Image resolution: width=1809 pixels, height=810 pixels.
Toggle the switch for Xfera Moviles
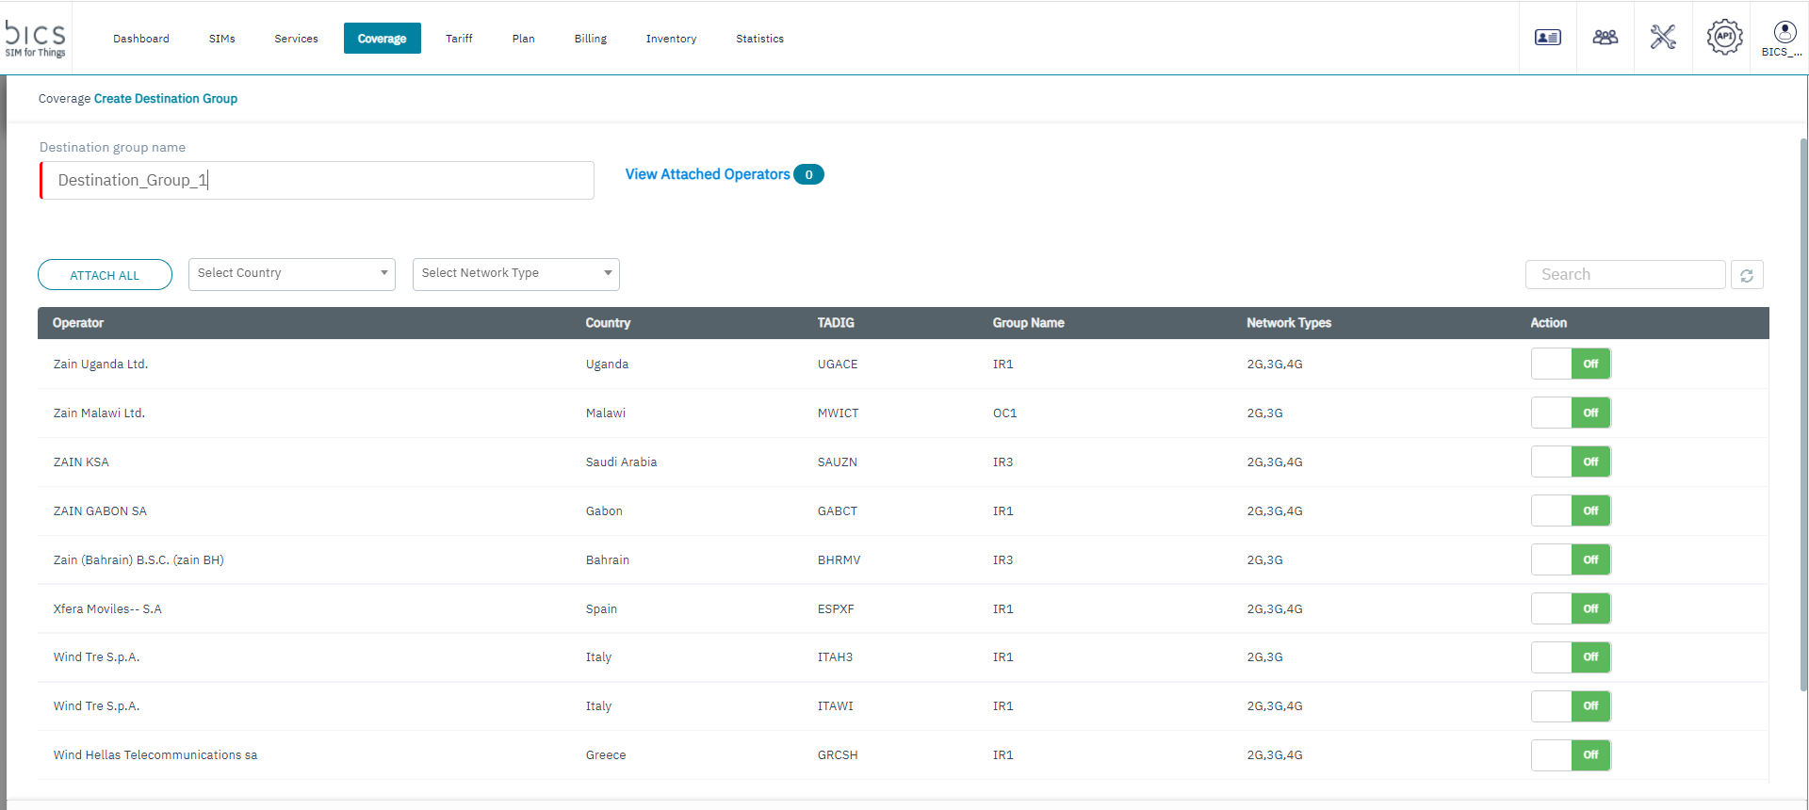click(1571, 608)
